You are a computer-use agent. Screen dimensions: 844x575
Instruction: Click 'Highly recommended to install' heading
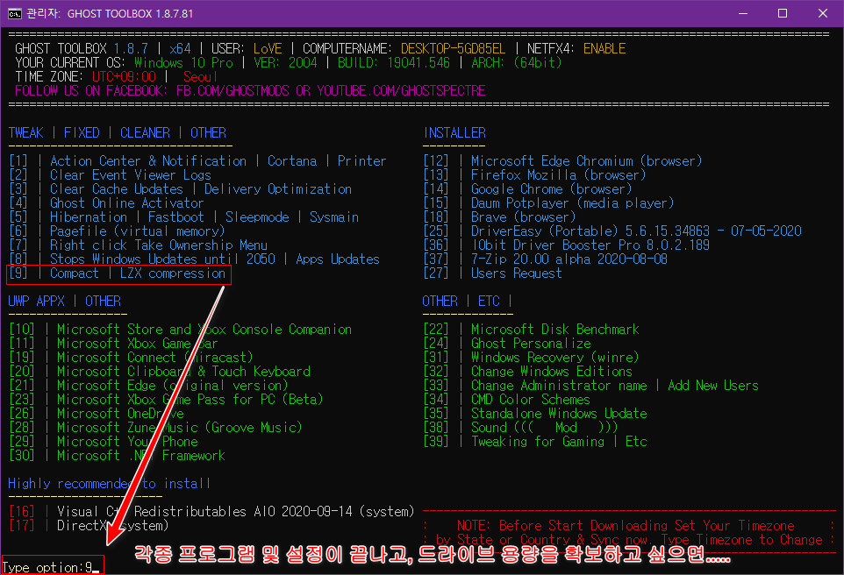click(x=109, y=483)
